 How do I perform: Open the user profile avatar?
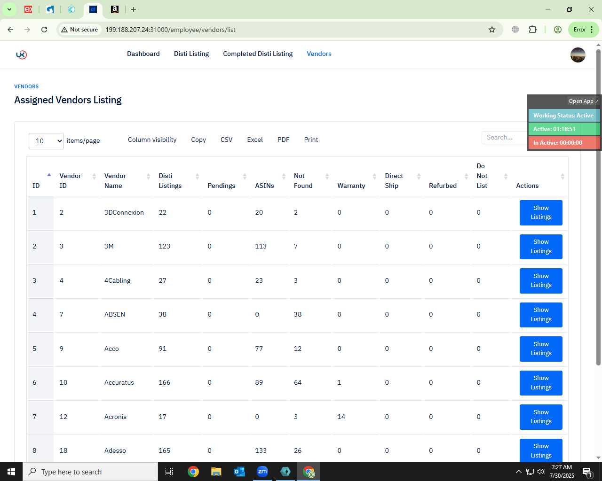point(578,55)
